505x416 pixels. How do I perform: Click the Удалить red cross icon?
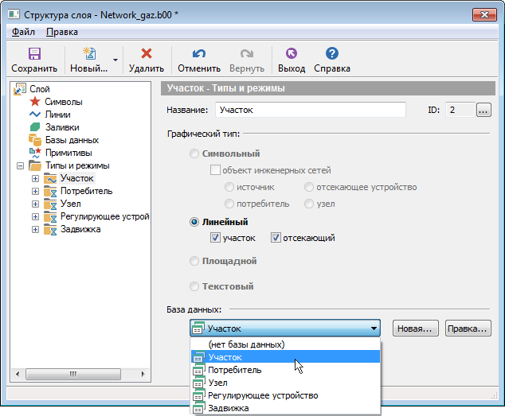tap(146, 54)
